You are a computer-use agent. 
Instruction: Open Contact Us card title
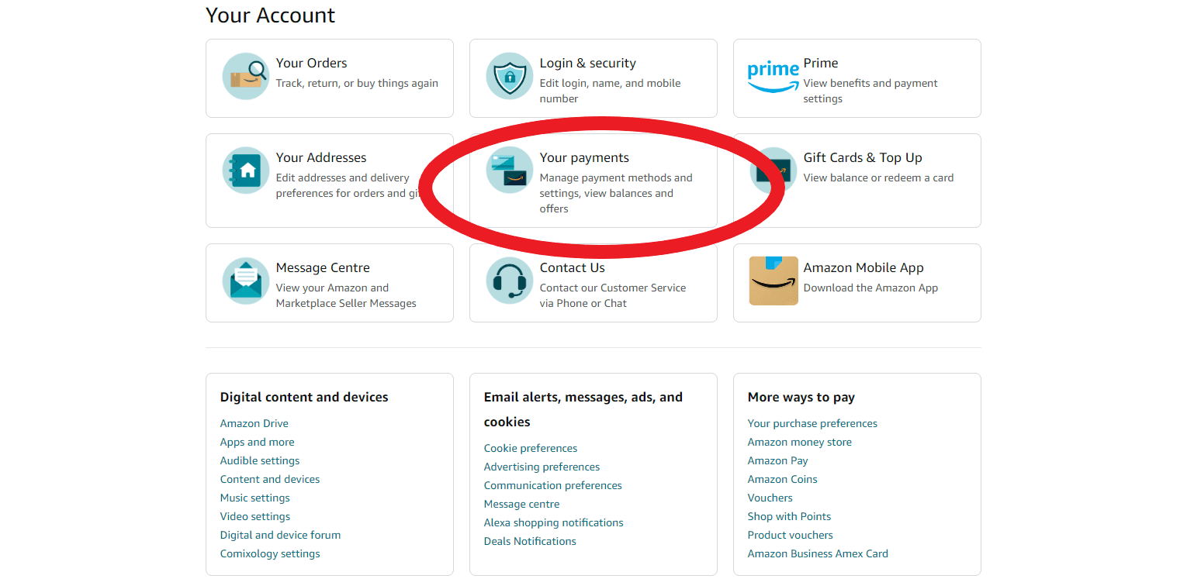click(x=572, y=267)
